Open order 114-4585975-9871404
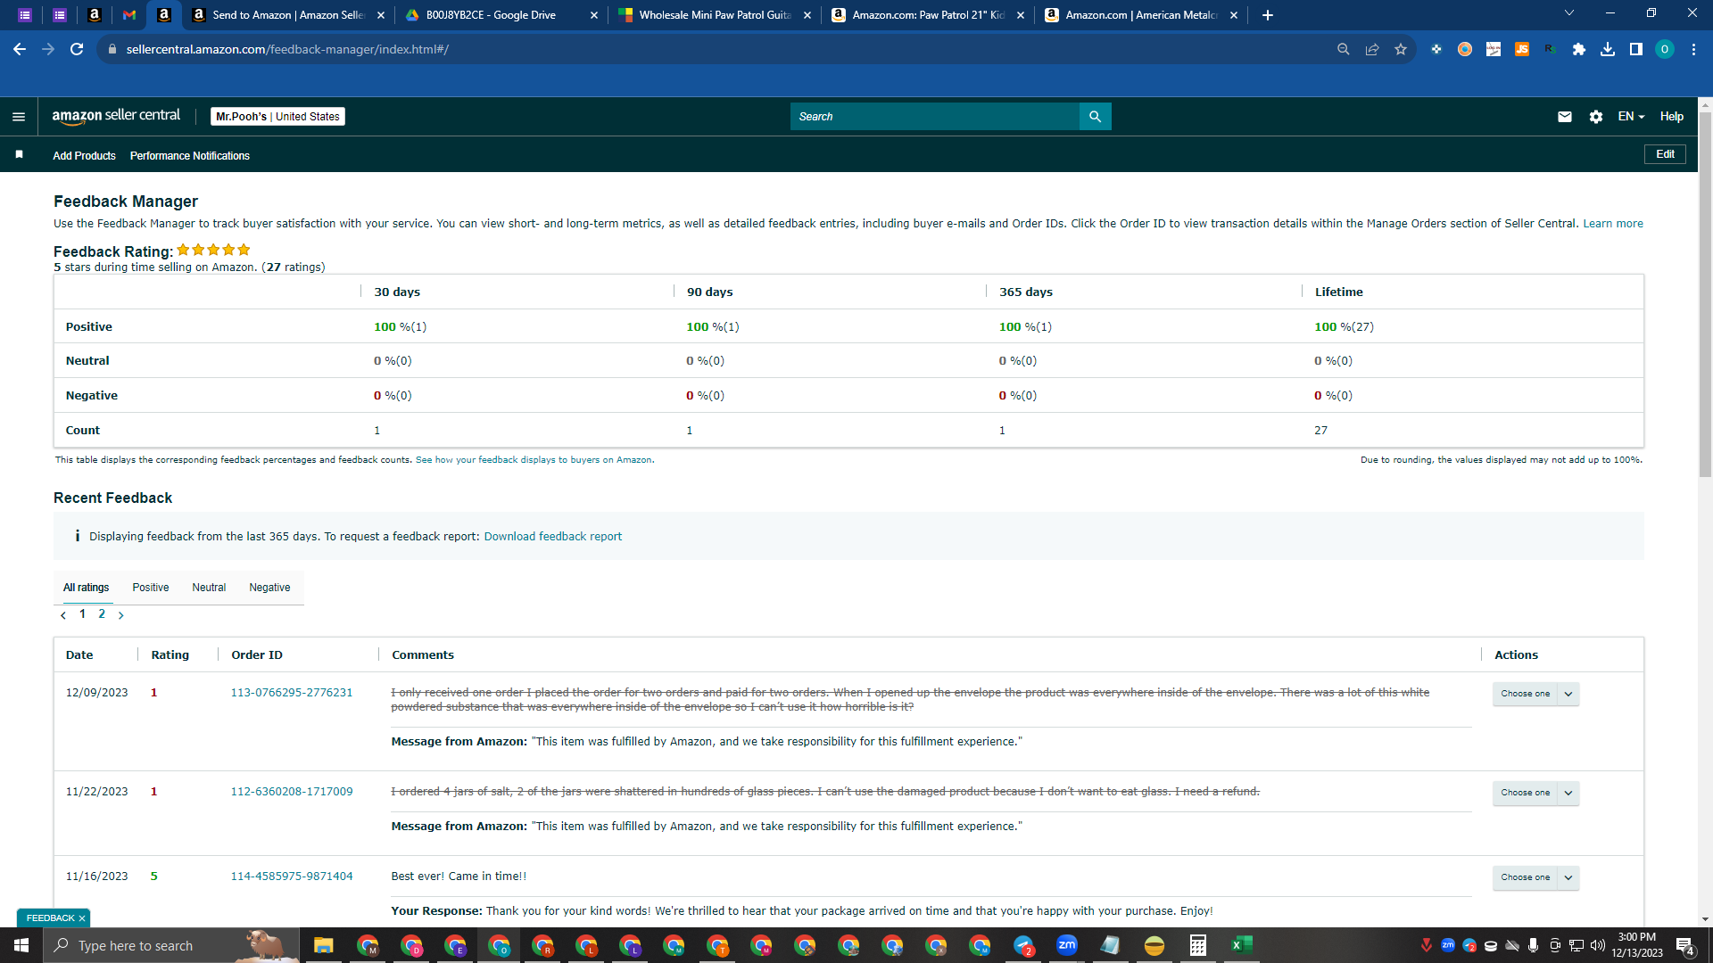Viewport: 1713px width, 963px height. [292, 877]
